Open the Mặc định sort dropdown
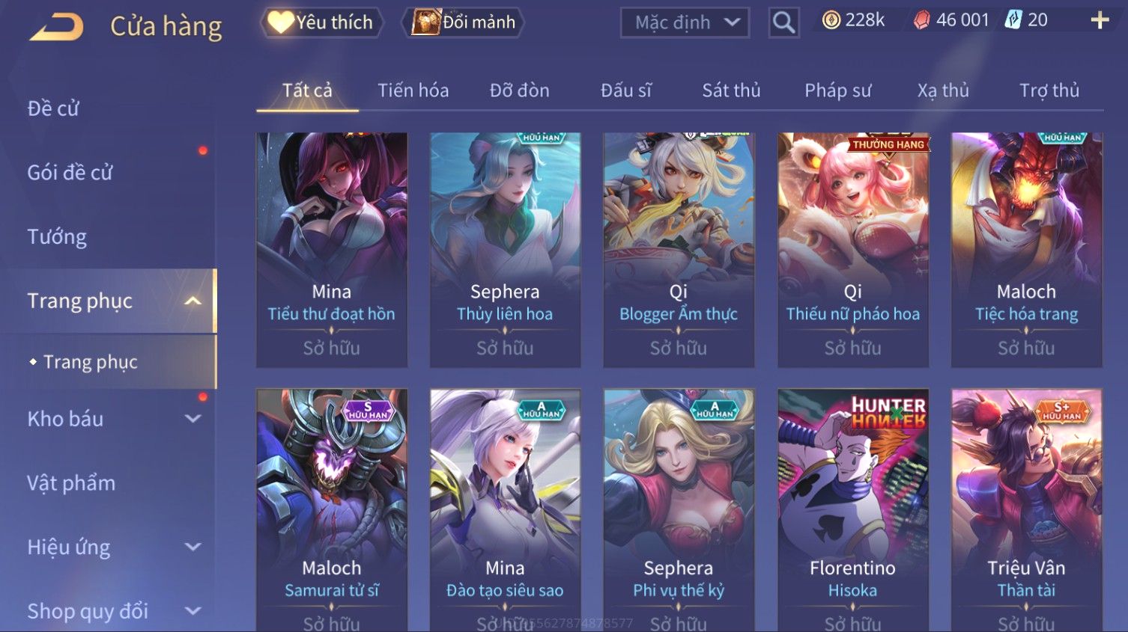 (x=685, y=22)
